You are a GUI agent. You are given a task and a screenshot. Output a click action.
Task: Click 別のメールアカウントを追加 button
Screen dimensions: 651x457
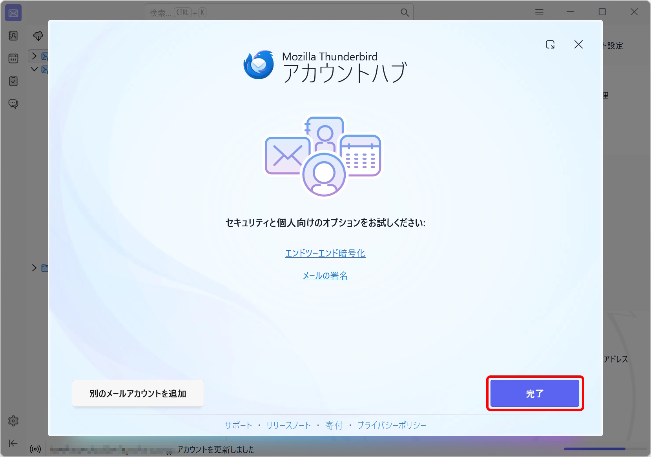tap(138, 393)
